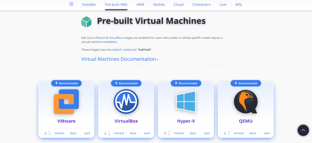The height and width of the screenshot is (143, 312).
Task: Open the ARM tab
Action: point(140,5)
